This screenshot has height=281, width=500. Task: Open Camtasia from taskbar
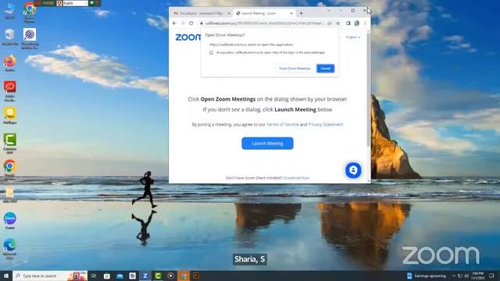pyautogui.click(x=158, y=276)
